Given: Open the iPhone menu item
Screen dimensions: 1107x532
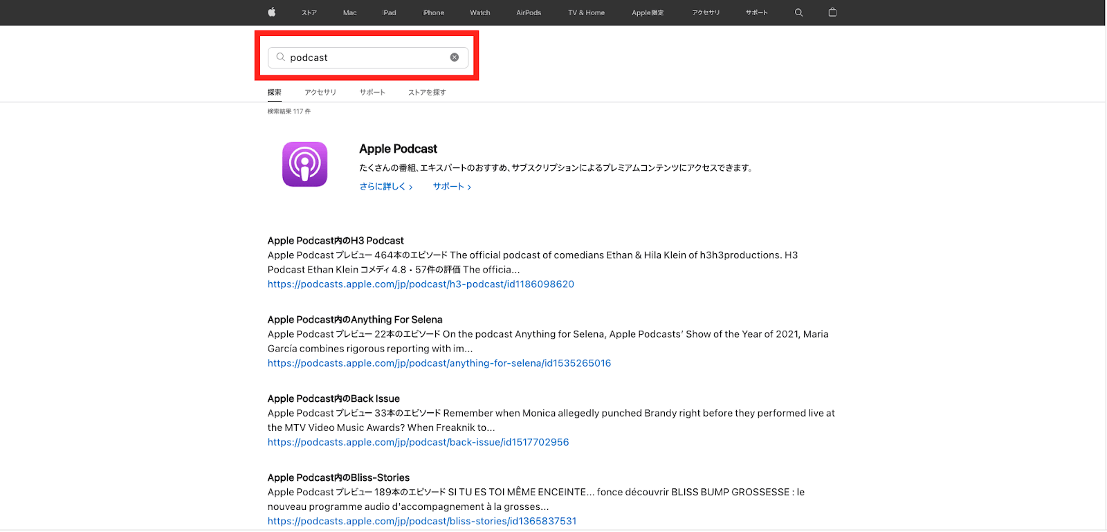Looking at the screenshot, I should (x=433, y=12).
